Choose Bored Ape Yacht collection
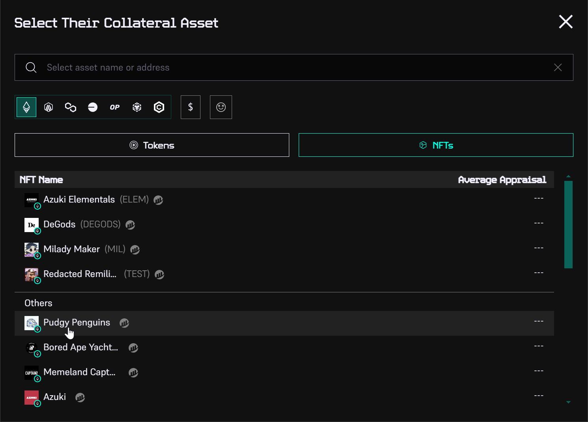 coord(81,348)
